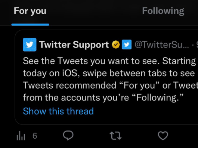Like the tweet with the heart icon

pos(163,136)
